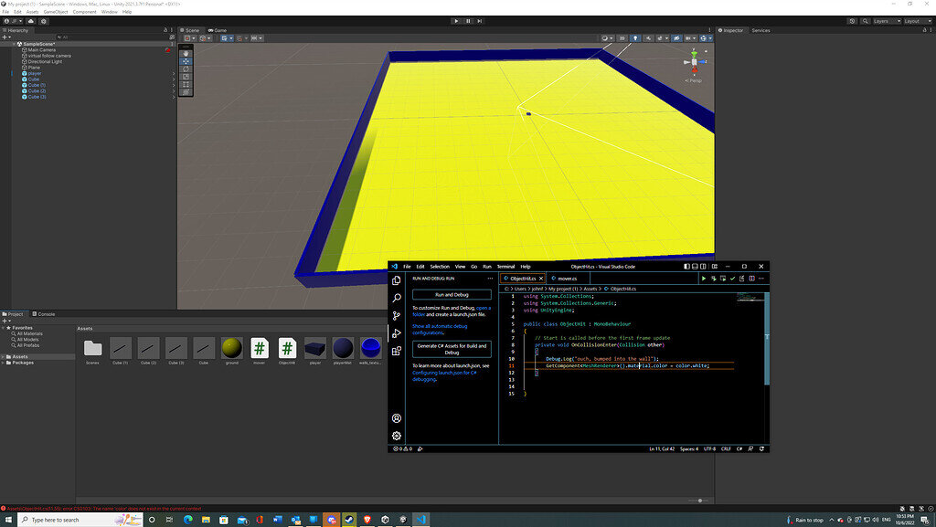The width and height of the screenshot is (936, 527).
Task: Toggle scene audio in the Scene toolbar
Action: (x=649, y=38)
